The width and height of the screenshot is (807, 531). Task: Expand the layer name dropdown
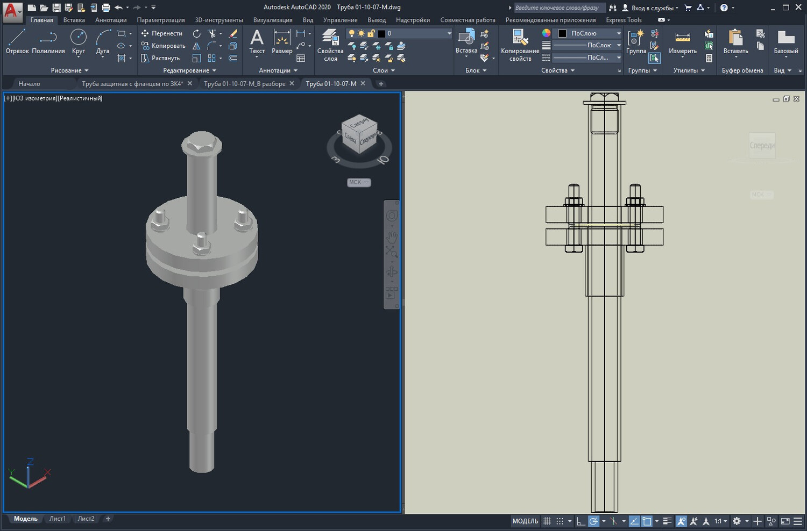449,33
